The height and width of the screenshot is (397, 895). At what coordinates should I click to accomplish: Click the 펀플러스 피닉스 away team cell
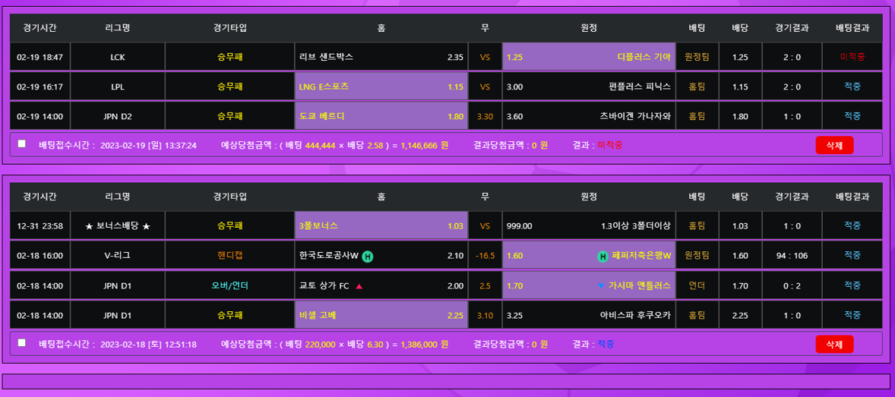588,87
